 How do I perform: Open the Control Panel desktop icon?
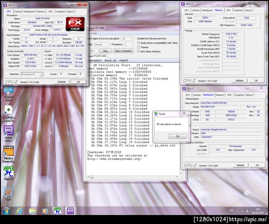(9, 94)
